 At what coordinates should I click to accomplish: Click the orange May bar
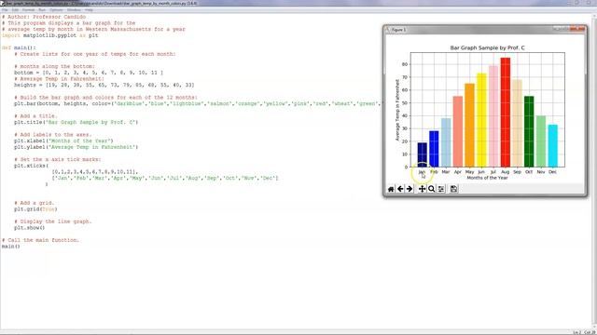(x=469, y=126)
